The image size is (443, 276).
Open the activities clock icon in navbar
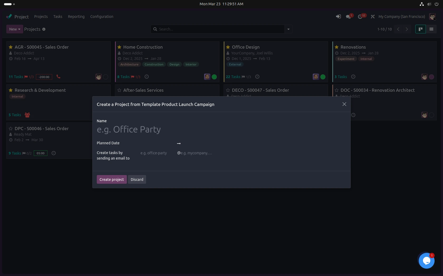point(360,17)
